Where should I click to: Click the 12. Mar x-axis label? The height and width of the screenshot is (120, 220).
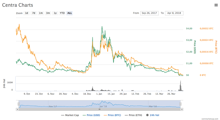159,94
